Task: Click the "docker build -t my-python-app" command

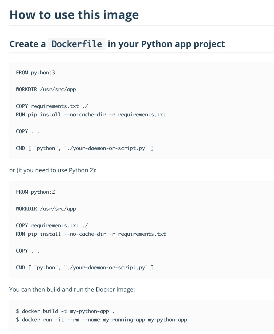Action: (65, 311)
